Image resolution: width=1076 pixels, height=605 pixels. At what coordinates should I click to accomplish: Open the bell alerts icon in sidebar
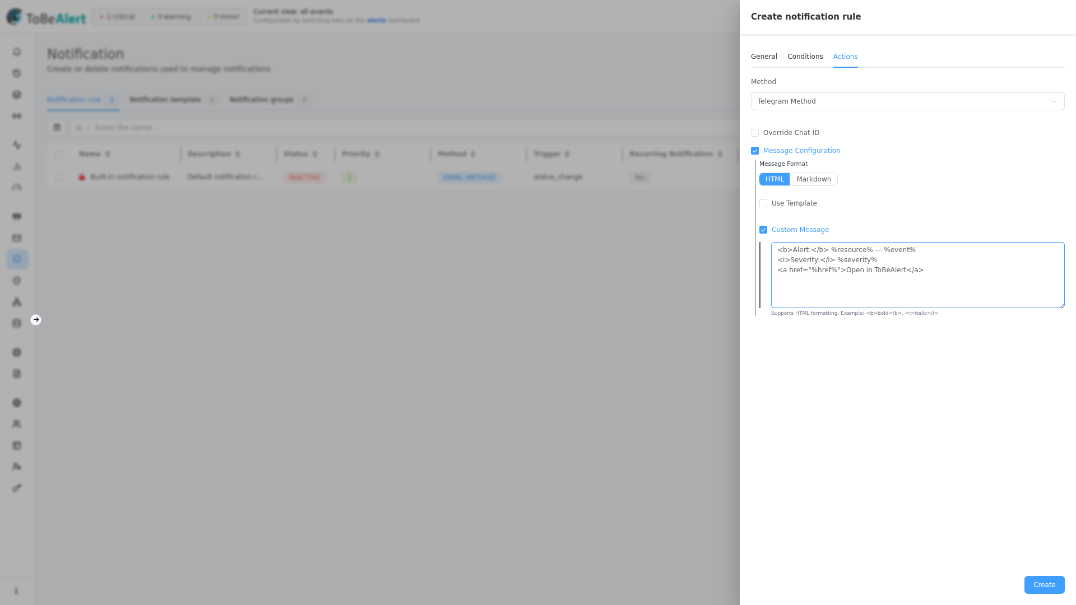[17, 52]
